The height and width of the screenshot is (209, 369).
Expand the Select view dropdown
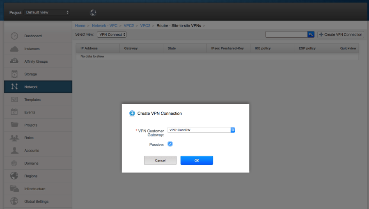pyautogui.click(x=112, y=35)
